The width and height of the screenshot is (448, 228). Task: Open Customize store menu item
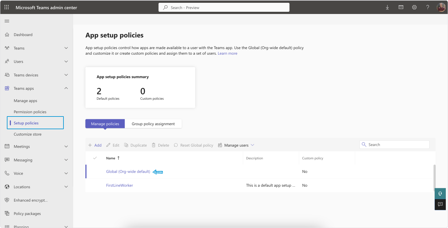pos(28,134)
